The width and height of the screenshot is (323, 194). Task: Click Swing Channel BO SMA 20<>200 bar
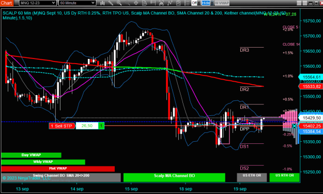tap(61, 177)
